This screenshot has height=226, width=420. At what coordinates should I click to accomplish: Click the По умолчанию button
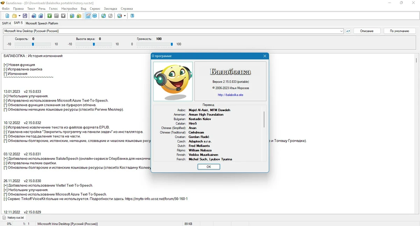click(x=399, y=31)
